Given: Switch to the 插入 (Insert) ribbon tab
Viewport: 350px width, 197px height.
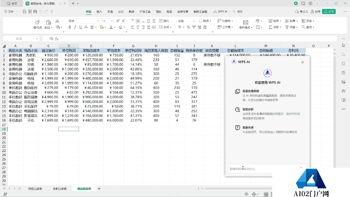Looking at the screenshot, I should (99, 12).
